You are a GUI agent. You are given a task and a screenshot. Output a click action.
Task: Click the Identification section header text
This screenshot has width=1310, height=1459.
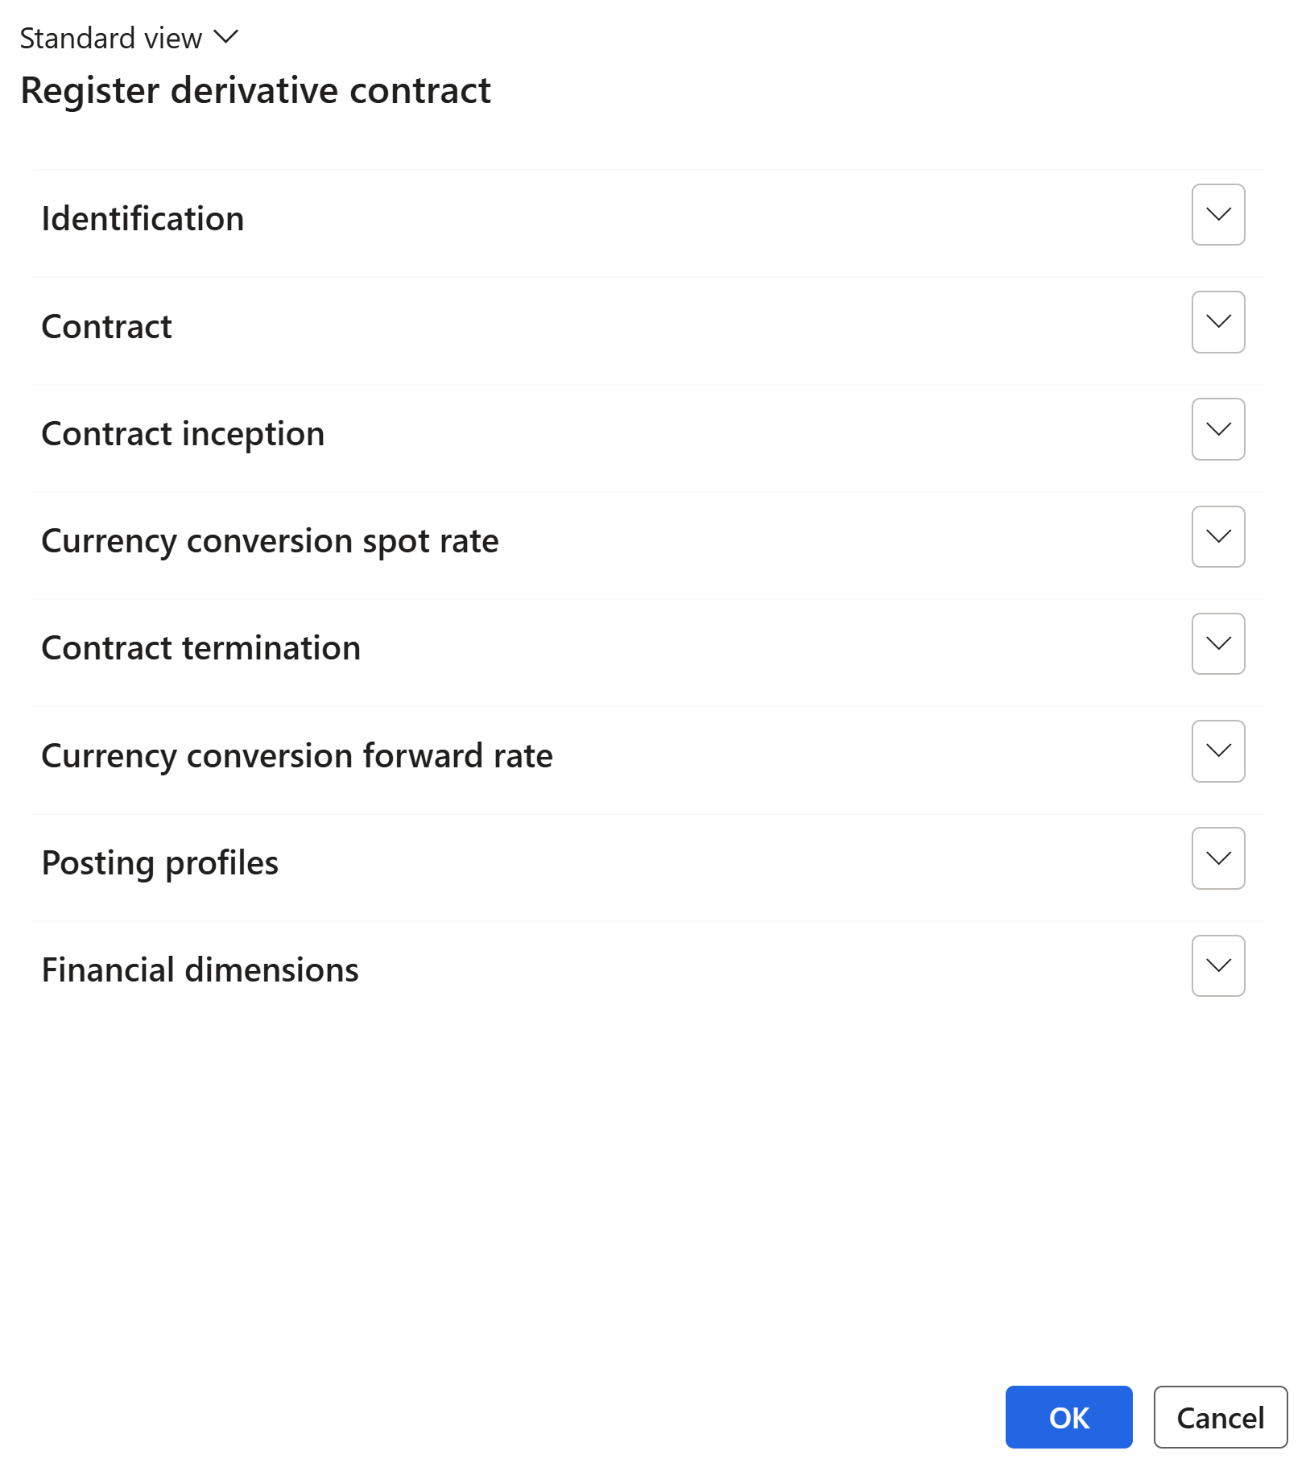pos(143,219)
